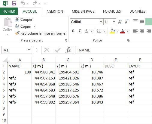Apply the yellow fill color bucket

pyautogui.click(x=112, y=31)
